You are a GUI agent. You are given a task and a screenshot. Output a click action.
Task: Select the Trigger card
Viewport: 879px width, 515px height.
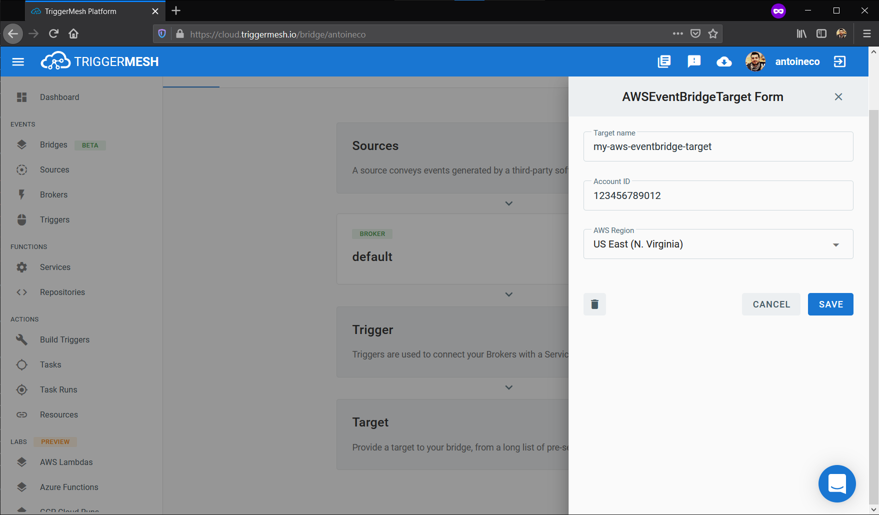point(452,342)
